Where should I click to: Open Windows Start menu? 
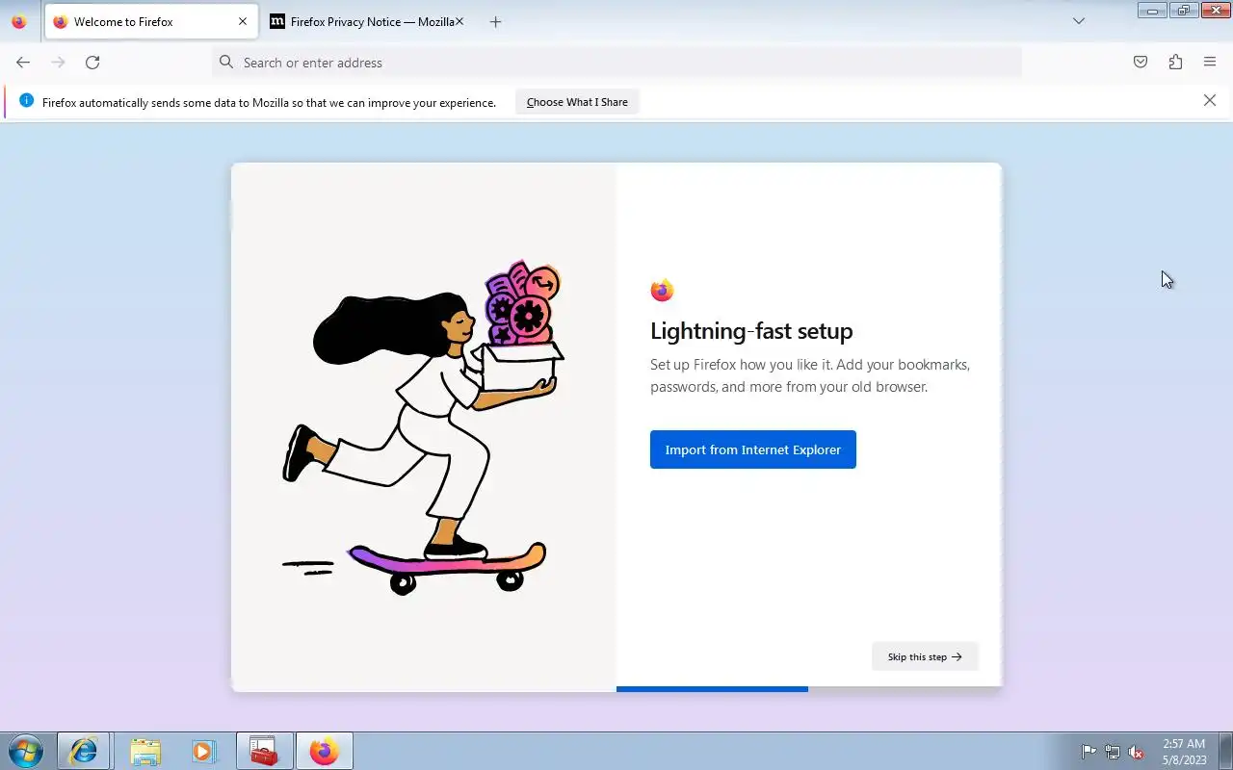tap(25, 751)
